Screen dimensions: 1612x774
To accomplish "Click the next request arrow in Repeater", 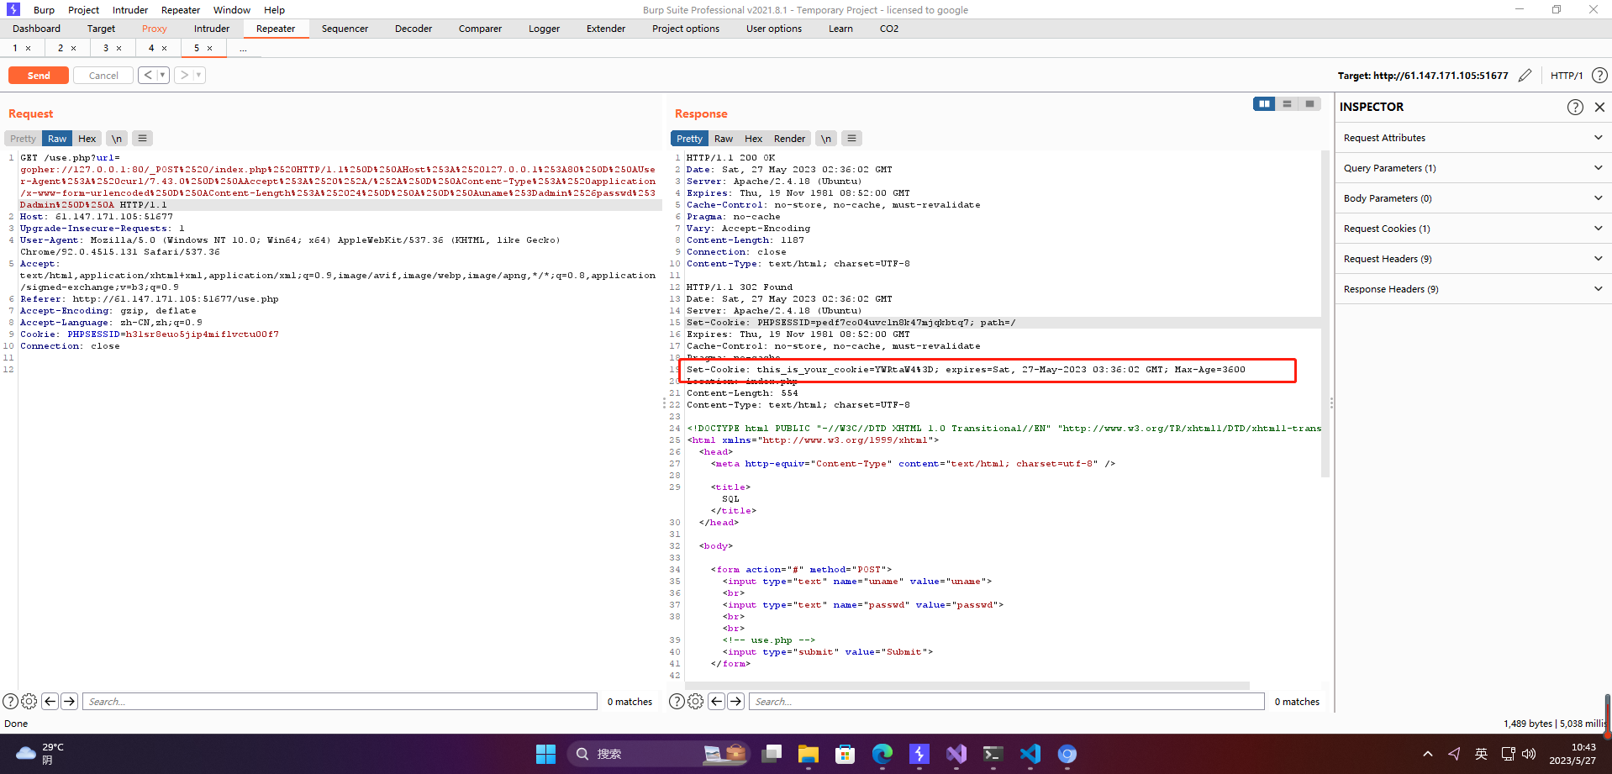I will 184,75.
